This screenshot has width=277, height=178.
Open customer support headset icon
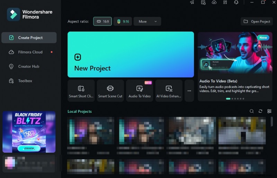[236, 2]
